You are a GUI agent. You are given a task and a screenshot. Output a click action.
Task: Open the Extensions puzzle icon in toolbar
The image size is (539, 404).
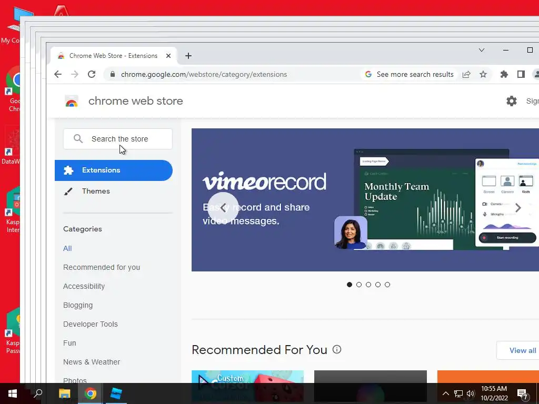pyautogui.click(x=504, y=74)
